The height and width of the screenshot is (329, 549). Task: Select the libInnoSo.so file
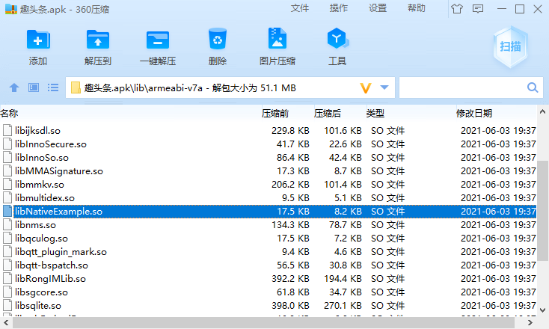click(x=42, y=158)
